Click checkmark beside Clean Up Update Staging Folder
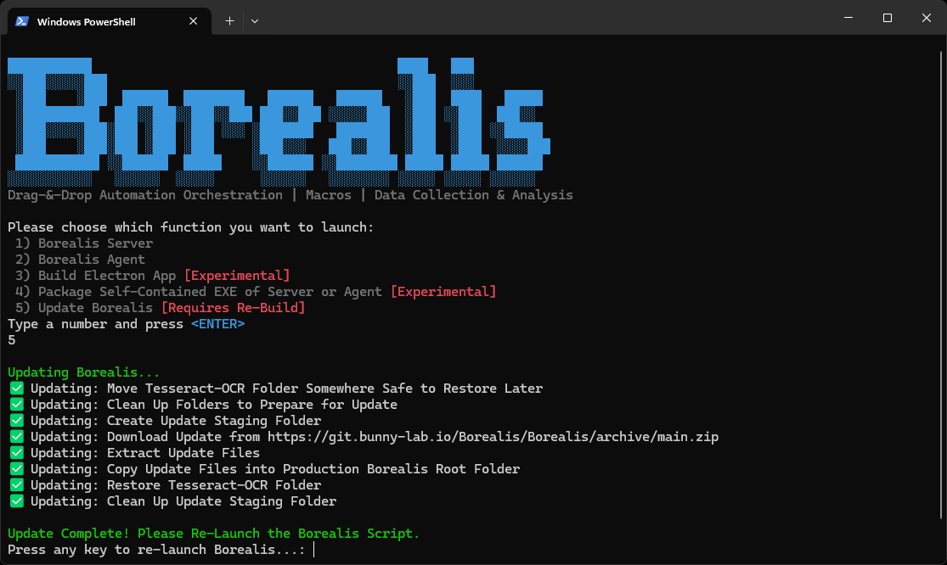Screen dimensions: 947x565 (x=16, y=501)
